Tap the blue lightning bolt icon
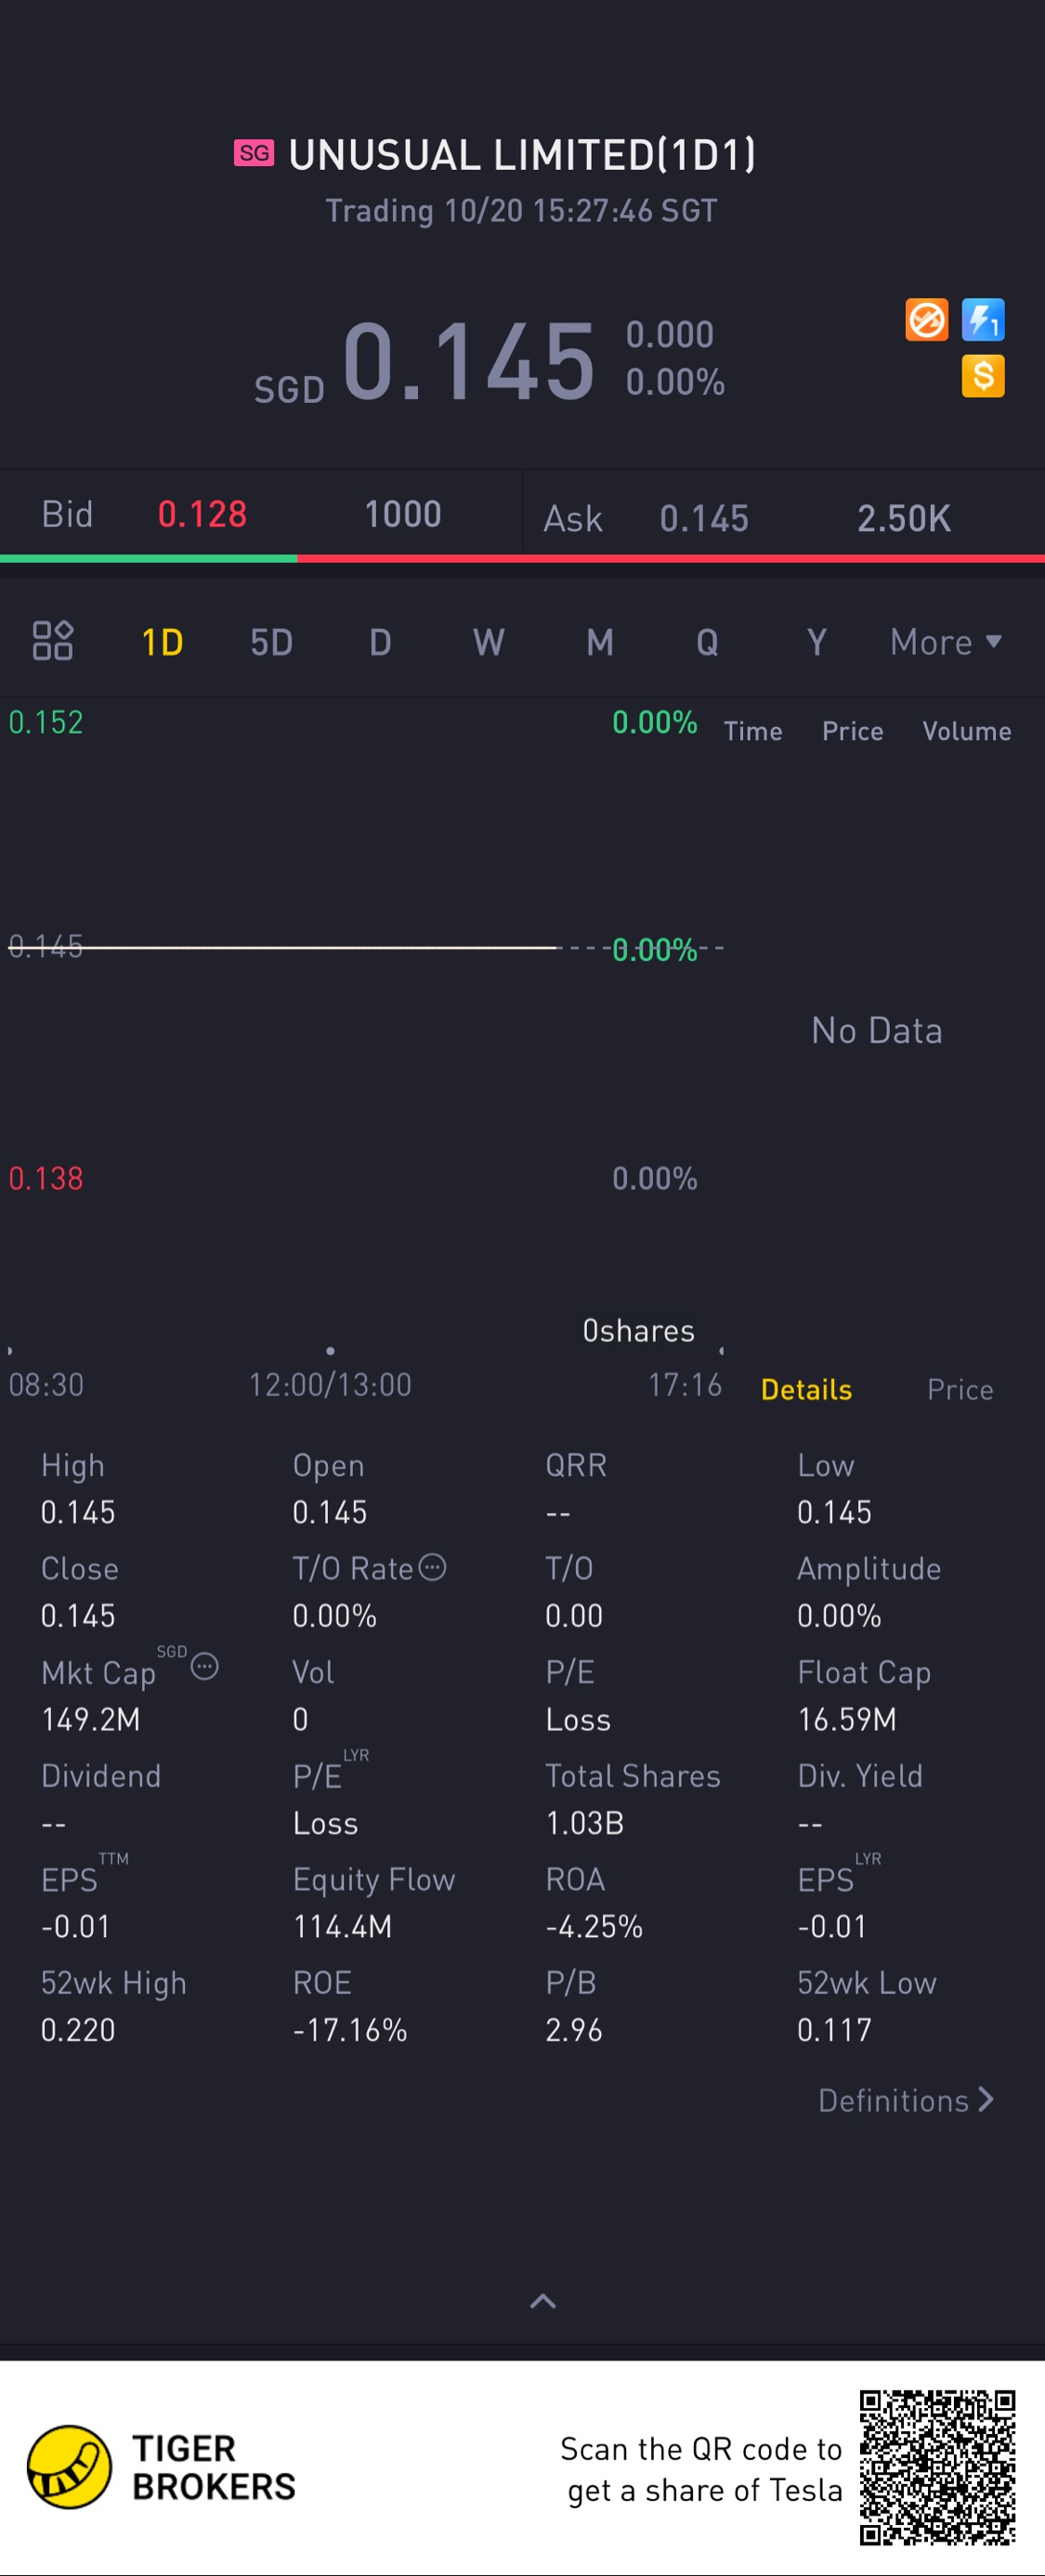 click(983, 320)
